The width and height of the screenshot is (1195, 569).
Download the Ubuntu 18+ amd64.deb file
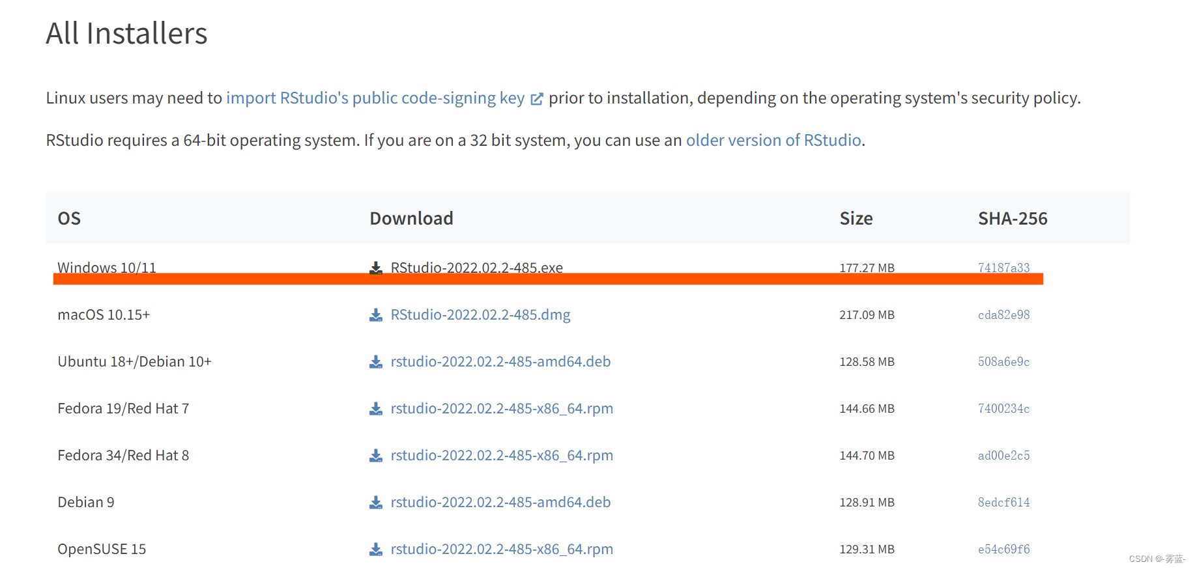[500, 361]
